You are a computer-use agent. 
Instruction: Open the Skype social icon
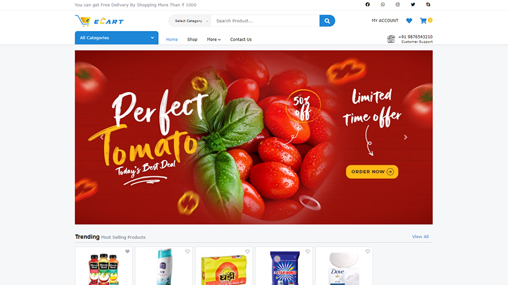[428, 5]
